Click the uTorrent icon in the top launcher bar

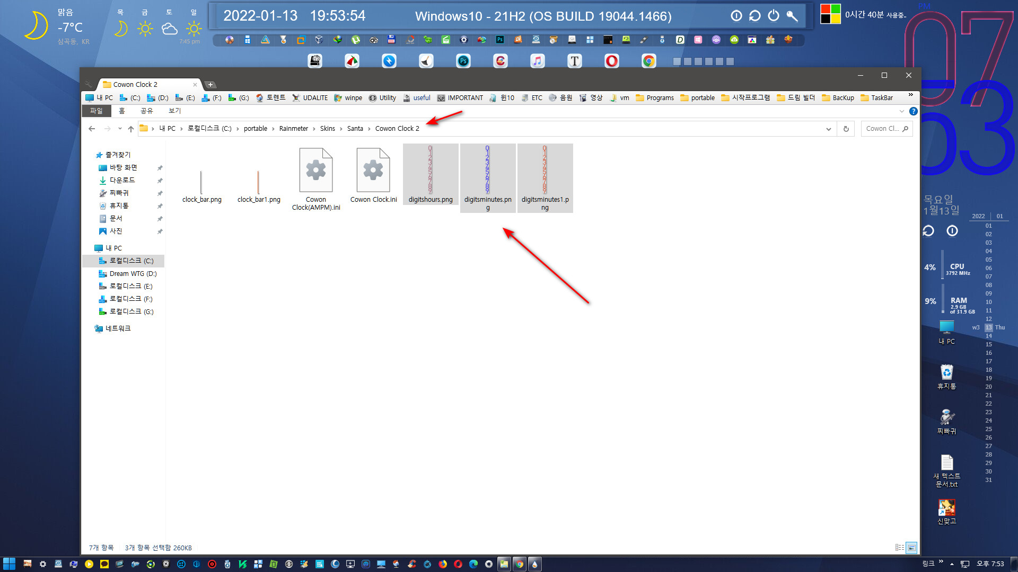[356, 40]
